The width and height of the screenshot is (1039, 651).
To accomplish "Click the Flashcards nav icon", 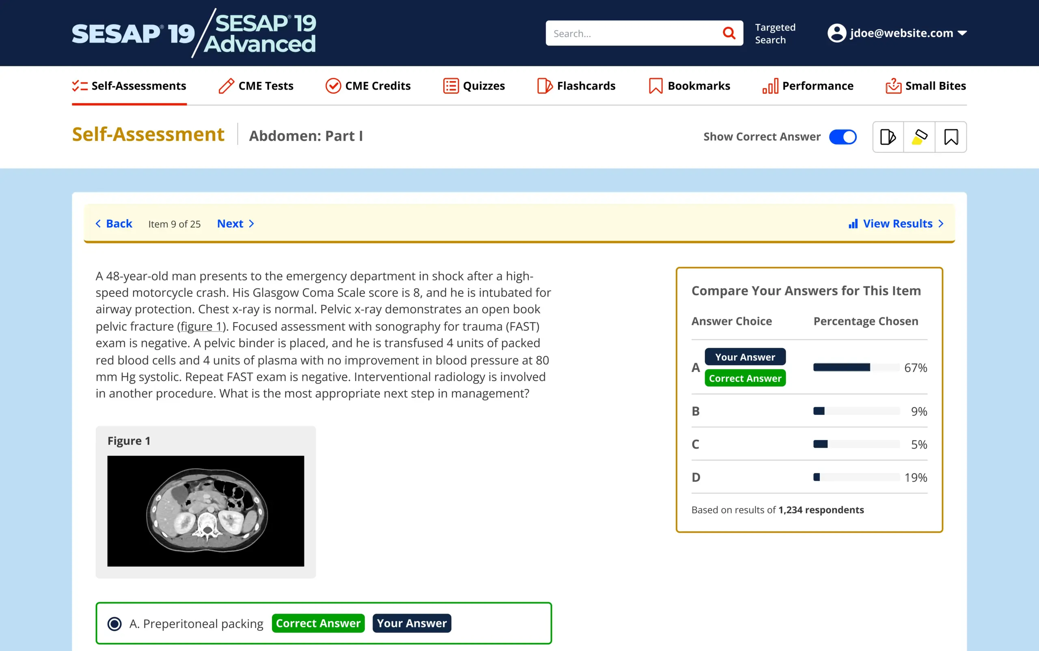I will [x=545, y=86].
